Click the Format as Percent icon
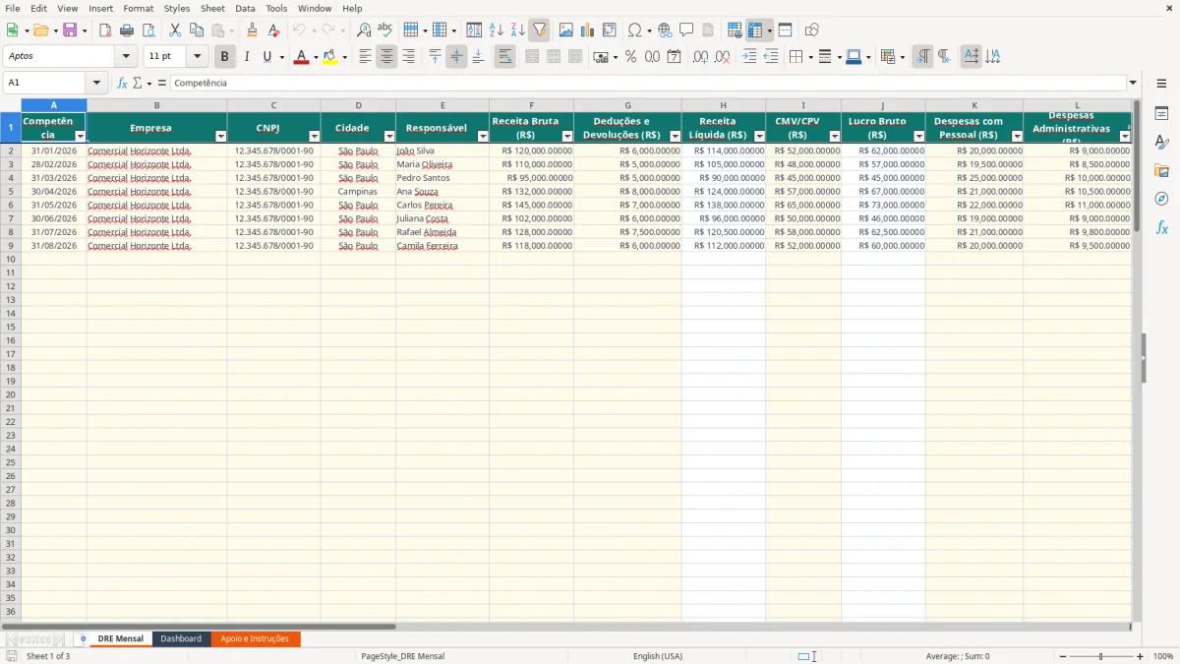The height and width of the screenshot is (664, 1180). coord(630,57)
